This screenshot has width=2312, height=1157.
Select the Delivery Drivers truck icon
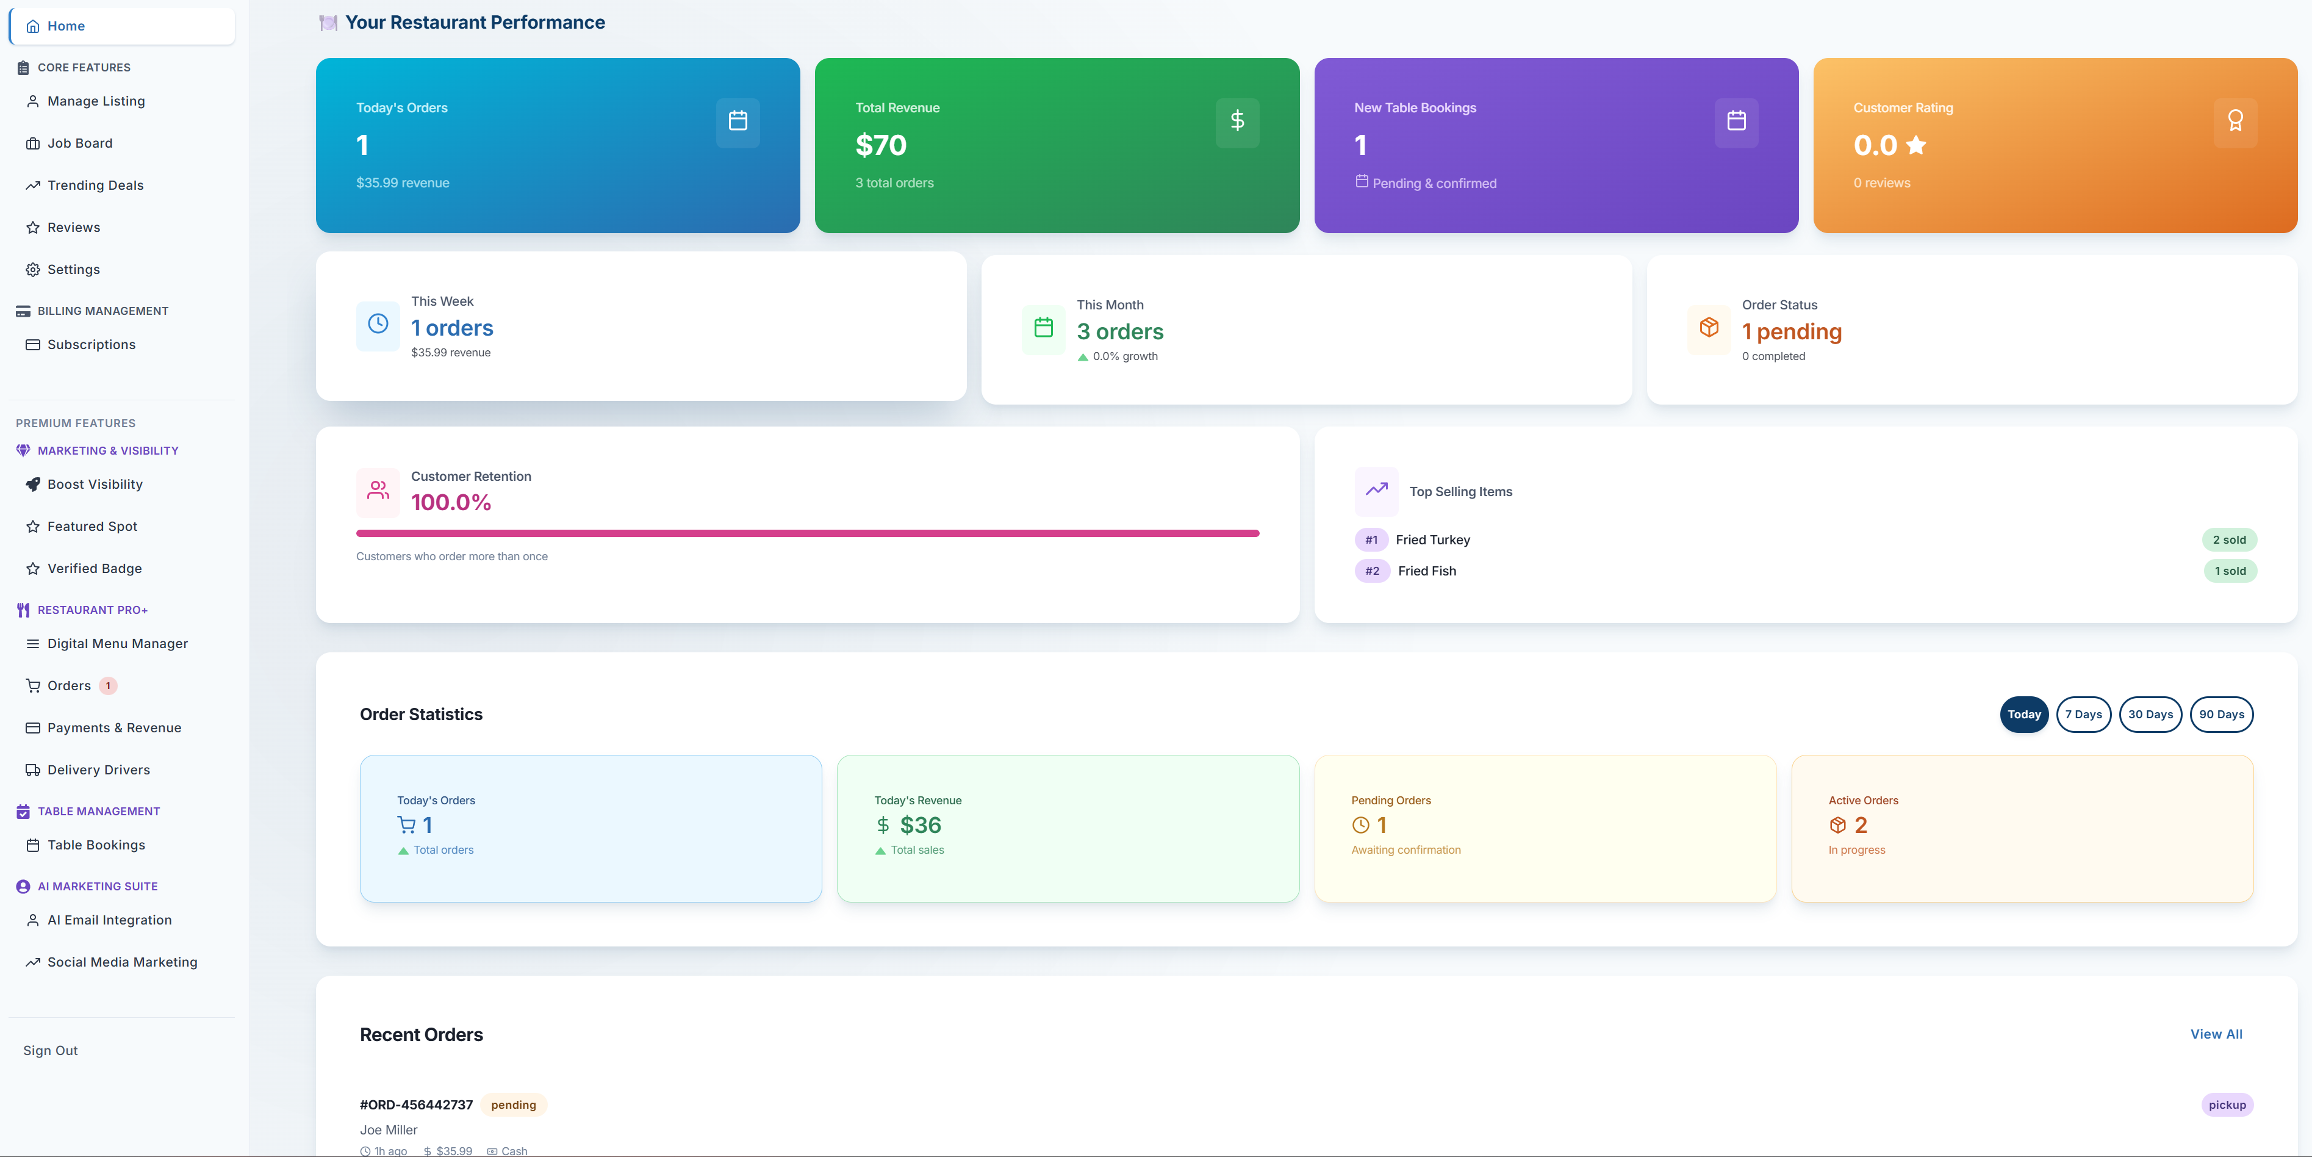click(x=32, y=770)
